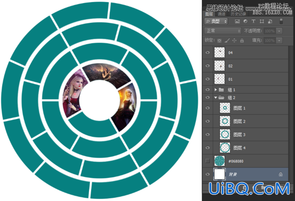Click lock image pixels brush icon
This screenshot has height=201, width=295.
tap(227, 41)
